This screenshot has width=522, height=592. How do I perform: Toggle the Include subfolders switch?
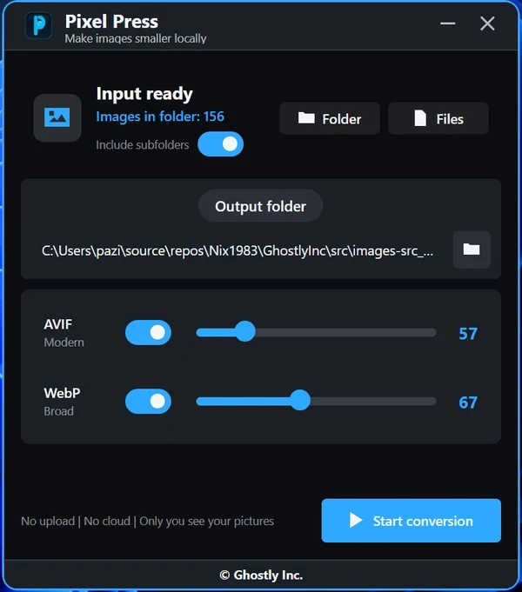220,144
